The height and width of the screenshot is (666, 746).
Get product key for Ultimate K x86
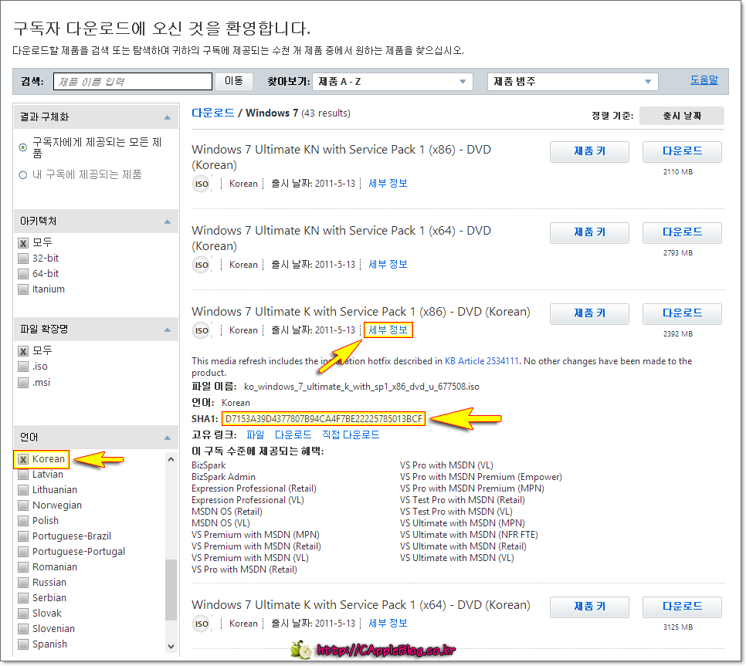[x=589, y=314]
